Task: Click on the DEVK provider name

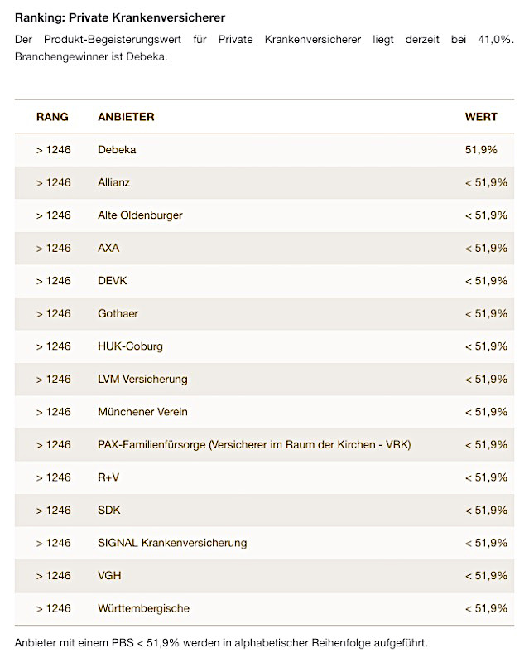Action: [x=113, y=281]
